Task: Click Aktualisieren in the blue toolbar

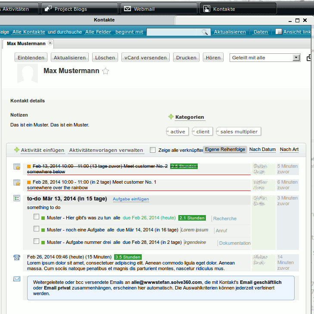Action: pyautogui.click(x=230, y=32)
